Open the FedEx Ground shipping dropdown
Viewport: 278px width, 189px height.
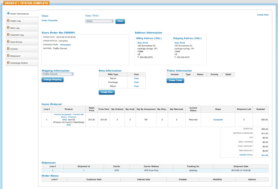(x=58, y=74)
